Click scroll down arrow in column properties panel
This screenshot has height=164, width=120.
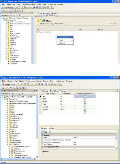point(116,148)
